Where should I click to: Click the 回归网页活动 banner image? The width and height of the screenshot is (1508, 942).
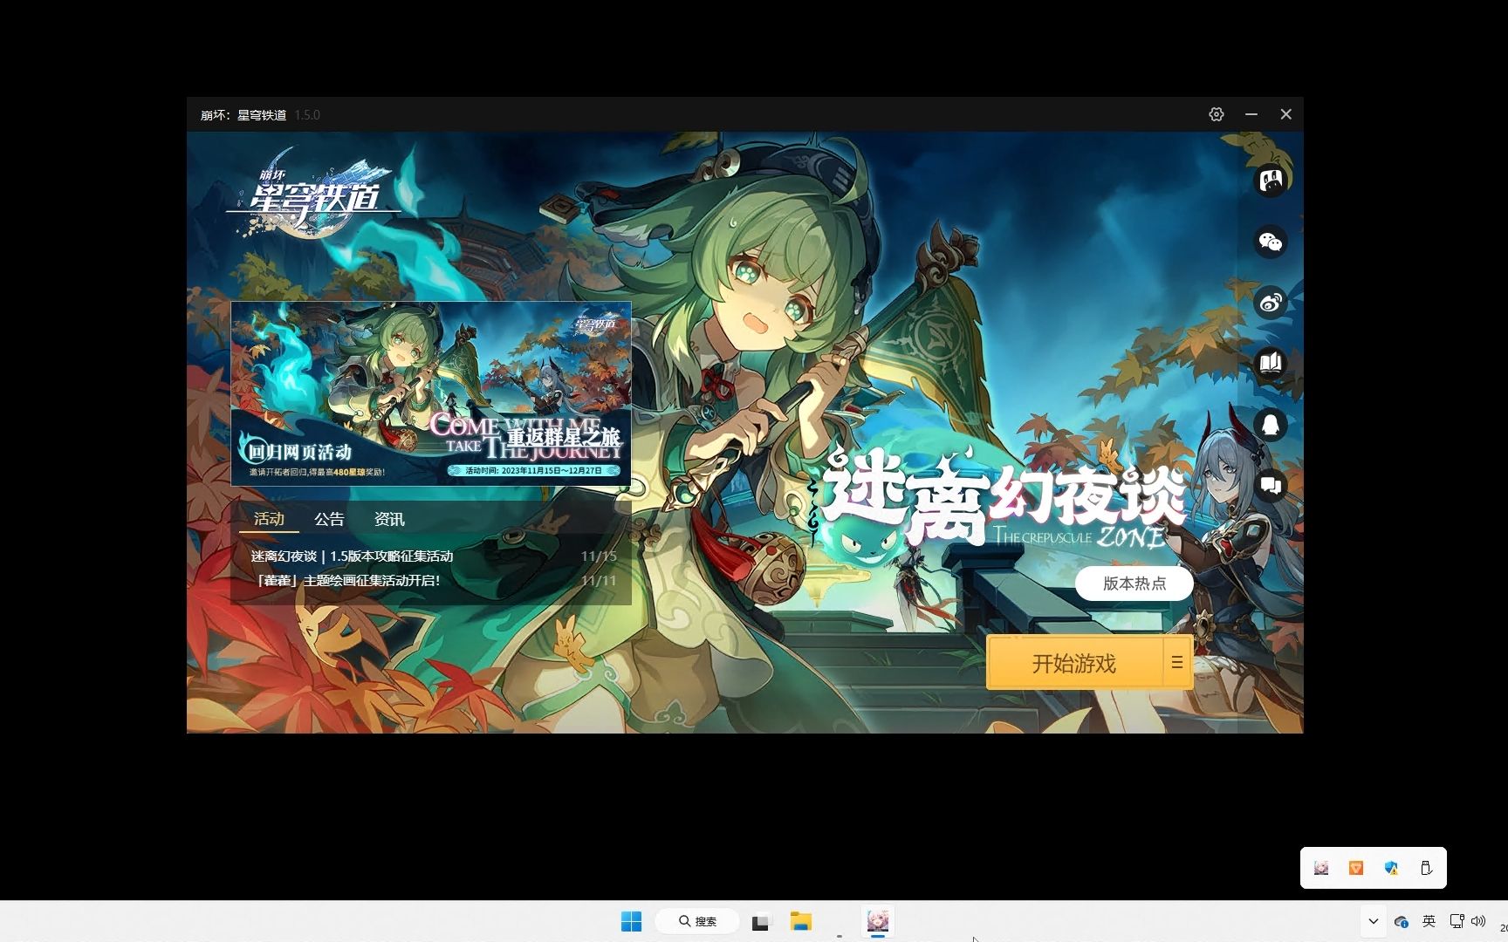coord(431,393)
